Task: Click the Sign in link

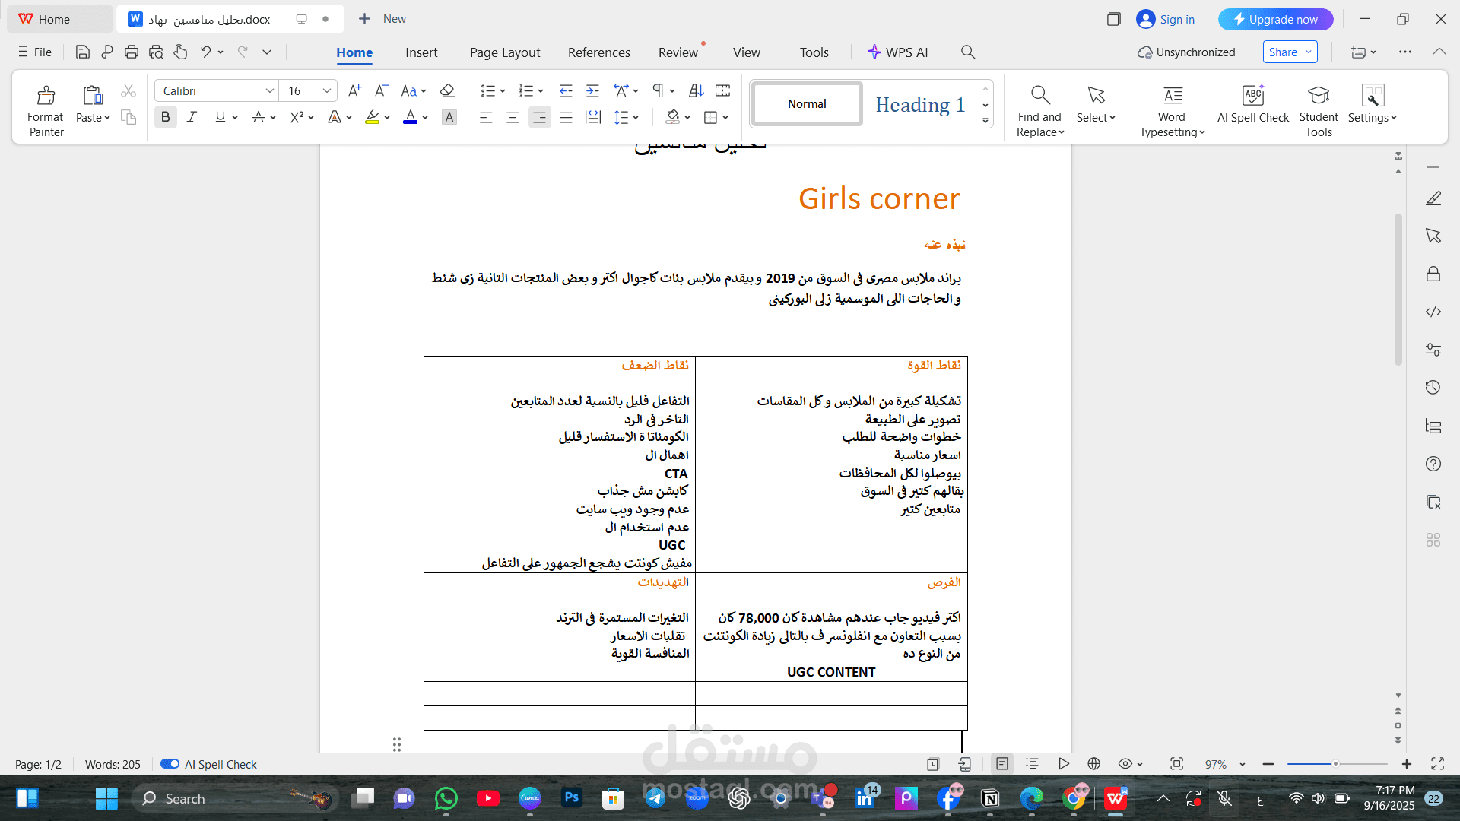Action: pyautogui.click(x=1166, y=19)
